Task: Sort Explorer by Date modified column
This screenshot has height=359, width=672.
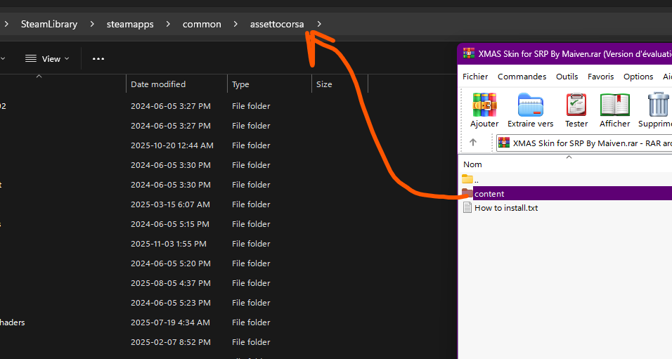Action: [176, 84]
